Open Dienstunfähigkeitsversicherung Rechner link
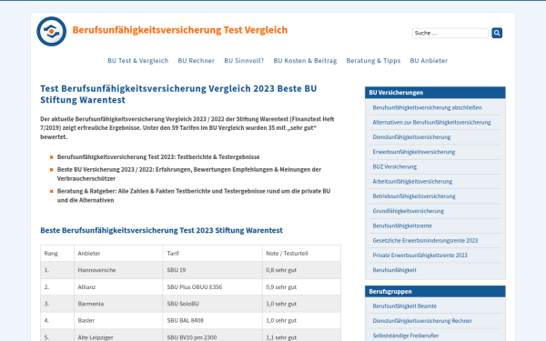This screenshot has height=341, width=546. click(422, 321)
